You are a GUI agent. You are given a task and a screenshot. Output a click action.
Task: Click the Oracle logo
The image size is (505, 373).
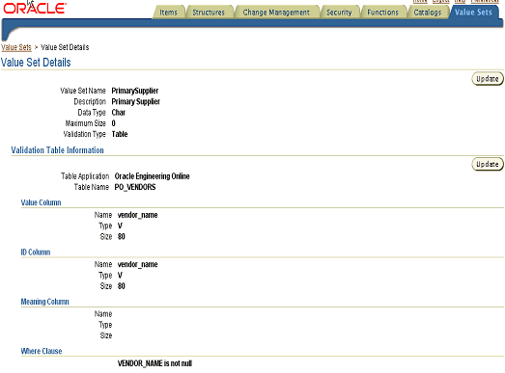tap(35, 9)
